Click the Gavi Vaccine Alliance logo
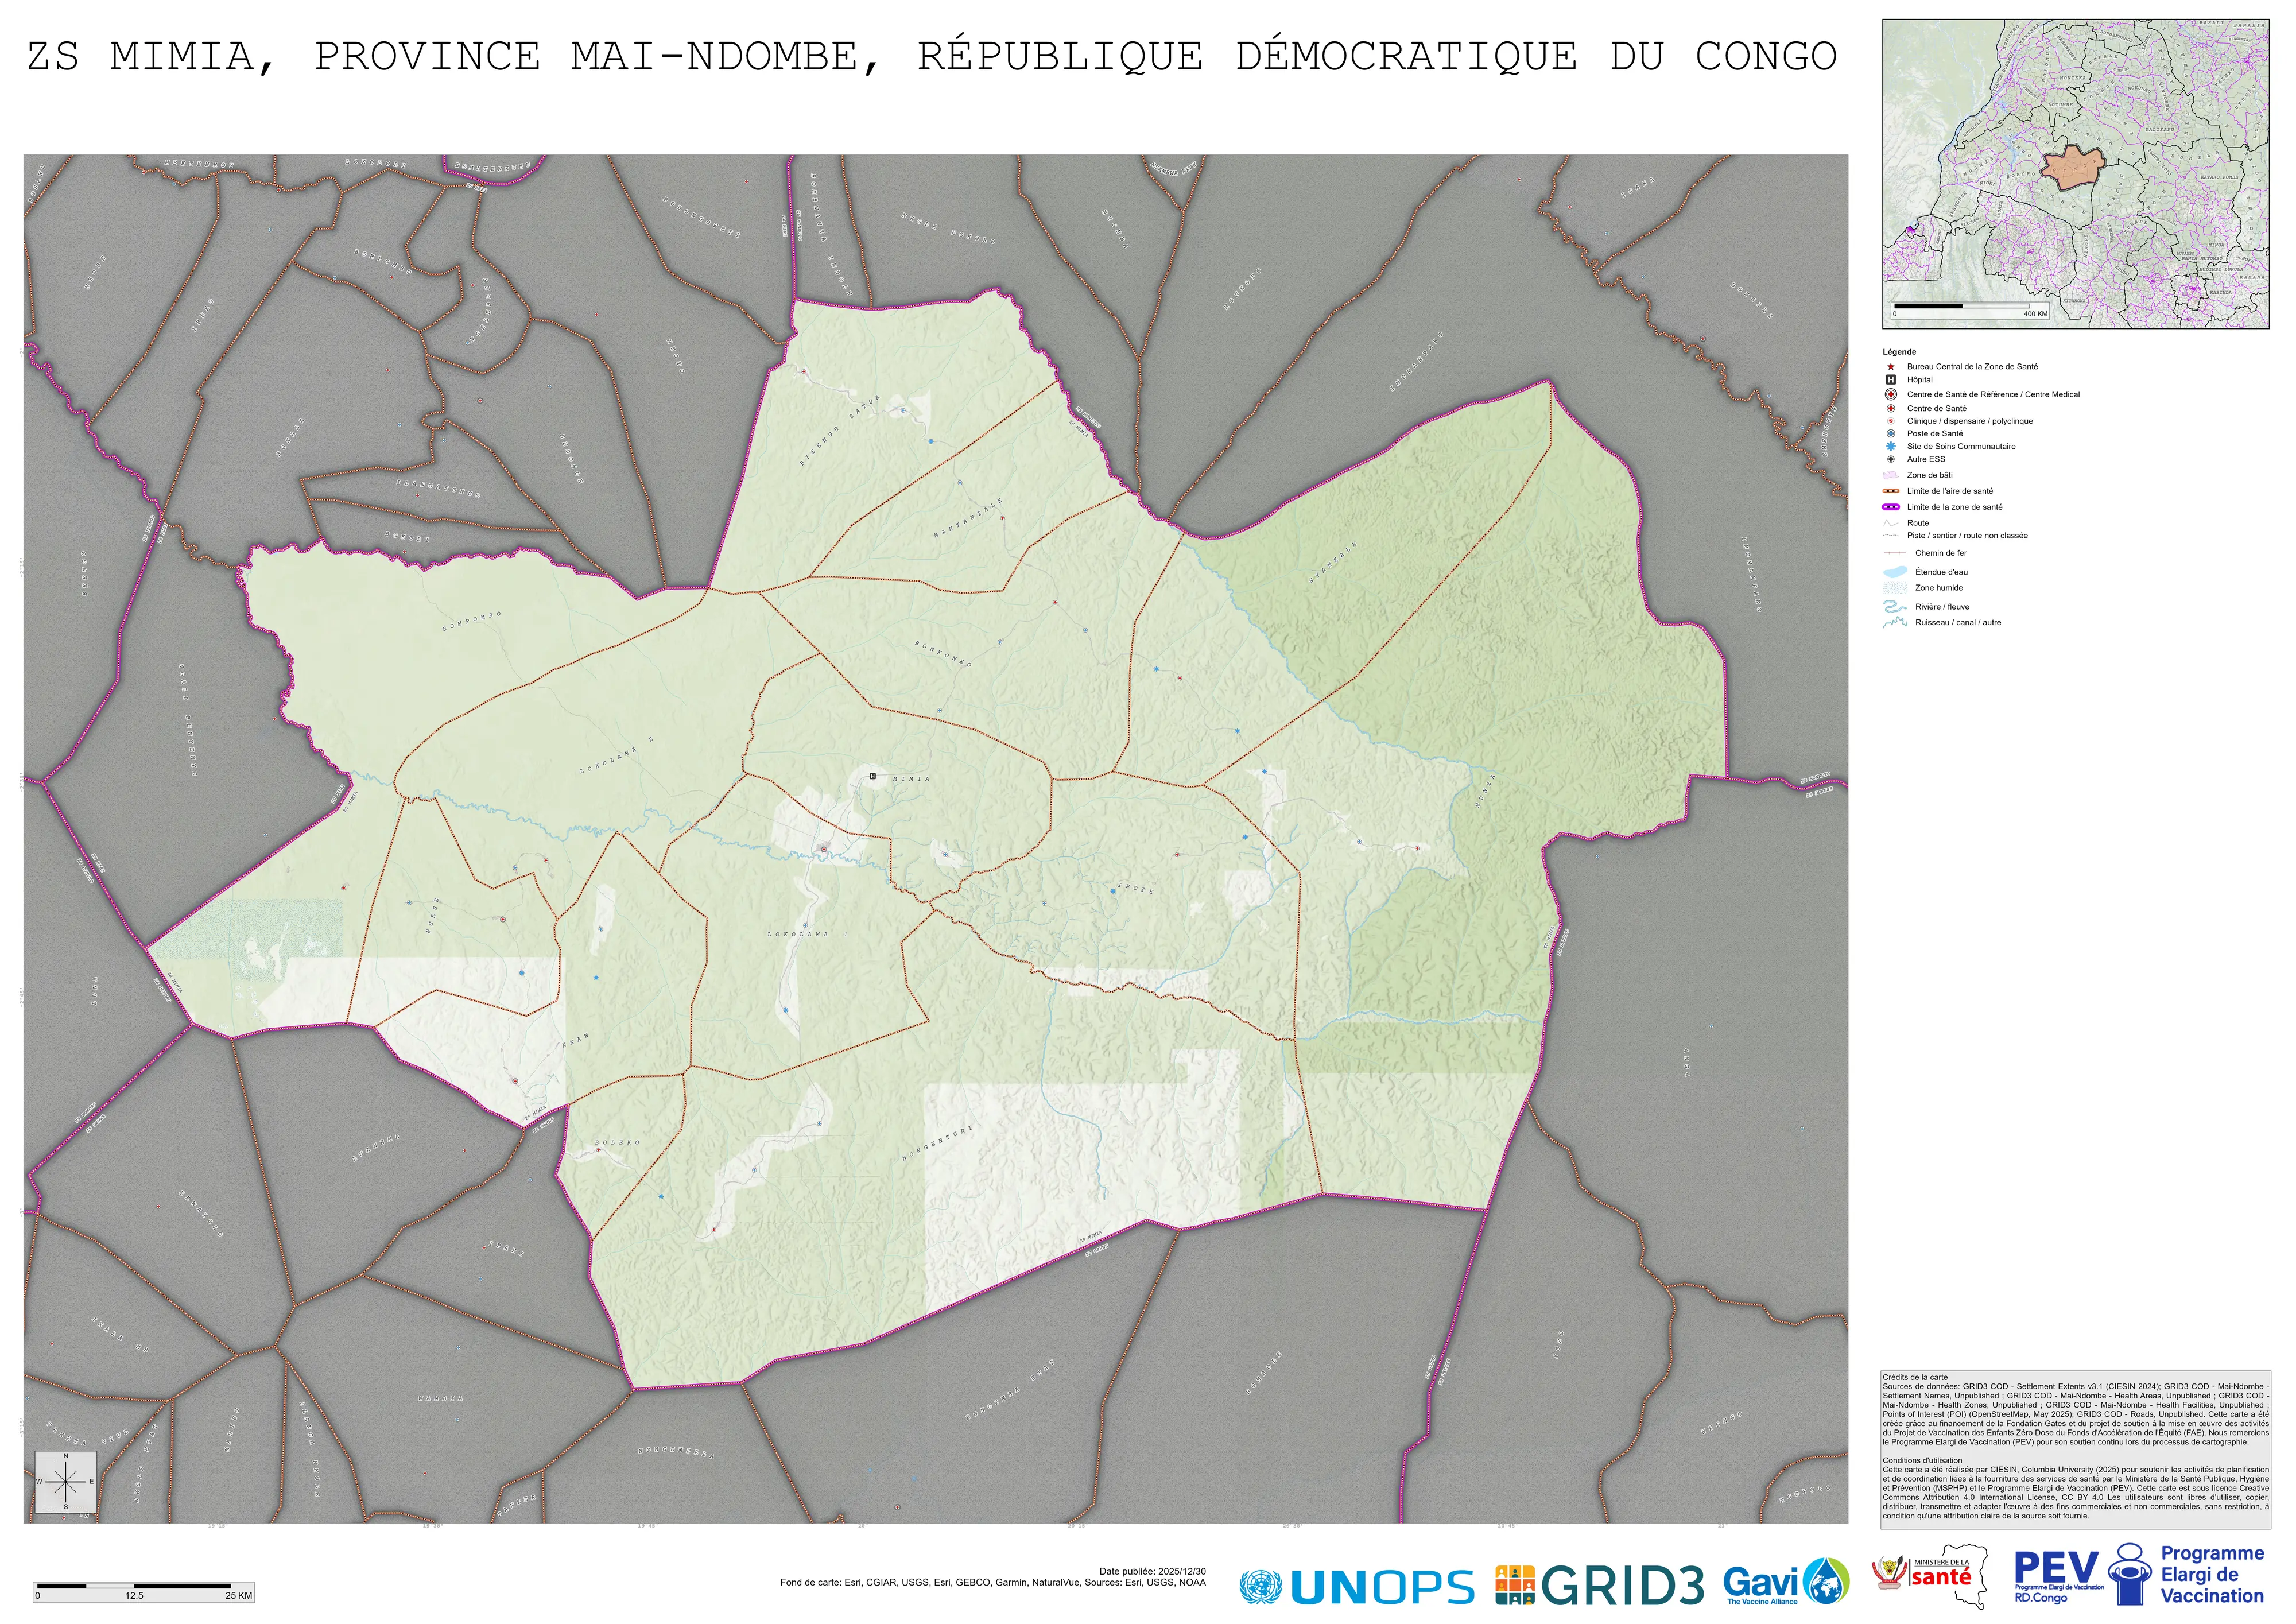This screenshot has width=2296, height=1624. pyautogui.click(x=1786, y=1582)
